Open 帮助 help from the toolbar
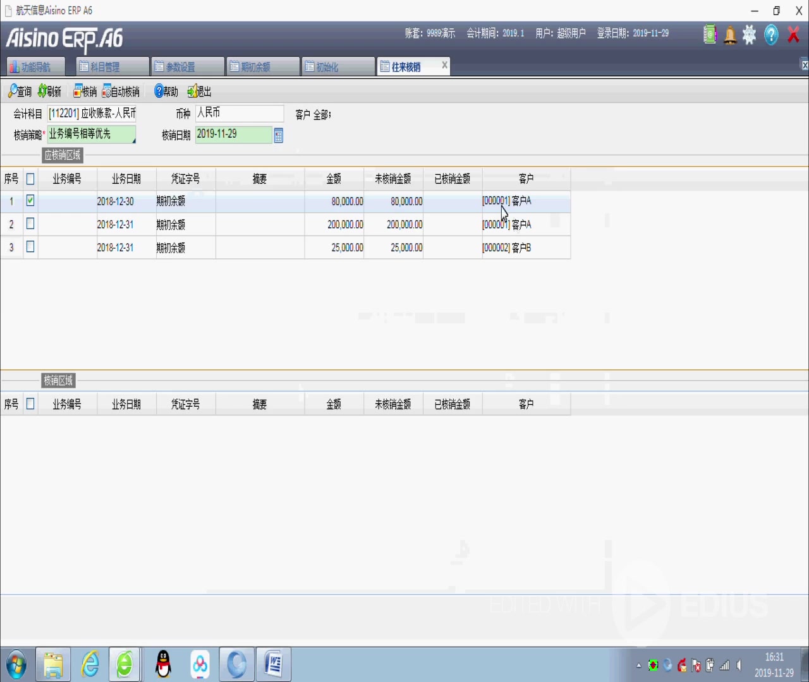 (x=166, y=92)
